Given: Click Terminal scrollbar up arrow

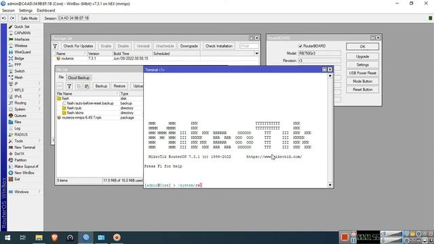Looking at the screenshot, I should click(330, 75).
